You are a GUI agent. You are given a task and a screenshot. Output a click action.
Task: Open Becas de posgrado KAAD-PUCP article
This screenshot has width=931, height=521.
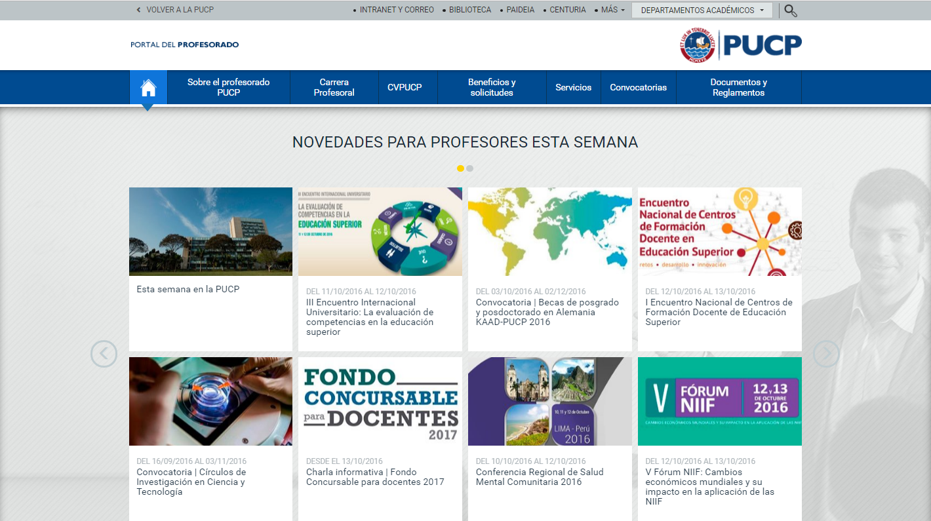(x=547, y=312)
